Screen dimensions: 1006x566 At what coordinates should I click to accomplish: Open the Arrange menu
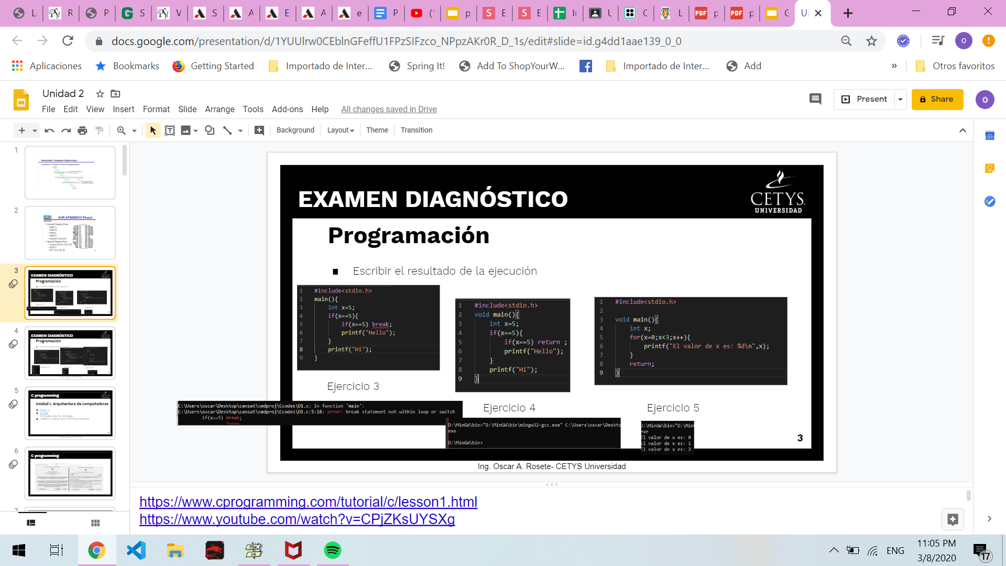(220, 109)
